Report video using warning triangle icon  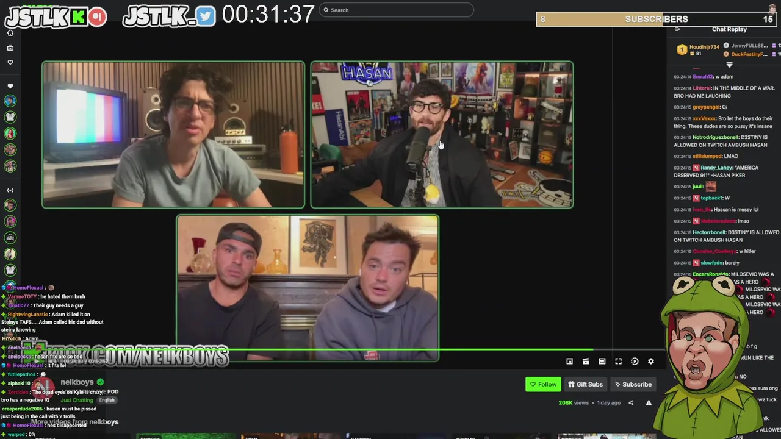(x=649, y=402)
